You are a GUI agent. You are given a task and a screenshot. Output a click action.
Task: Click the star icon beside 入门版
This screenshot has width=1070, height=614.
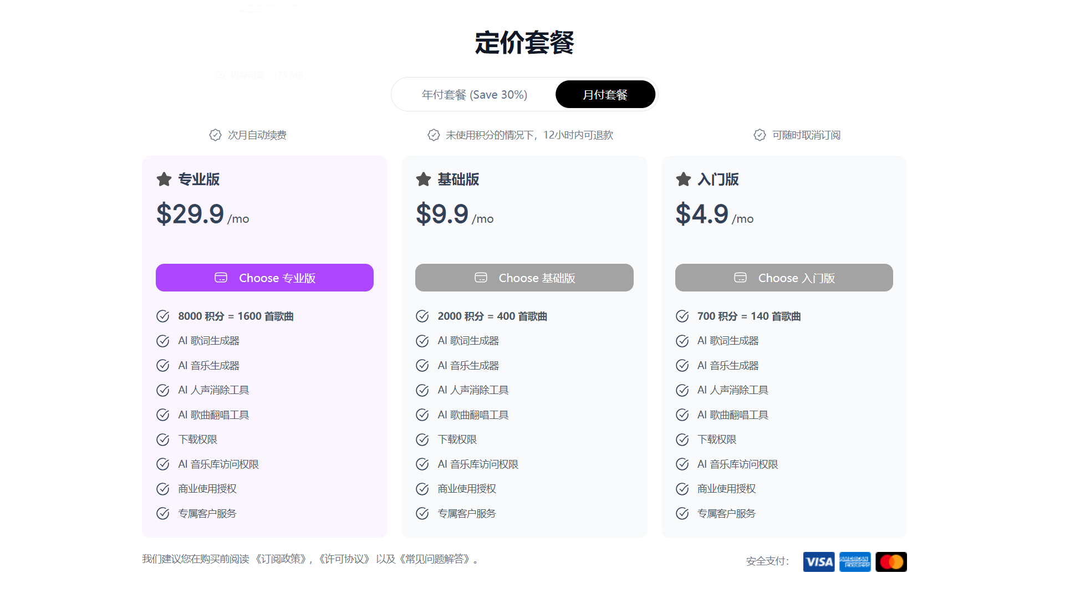(x=682, y=179)
